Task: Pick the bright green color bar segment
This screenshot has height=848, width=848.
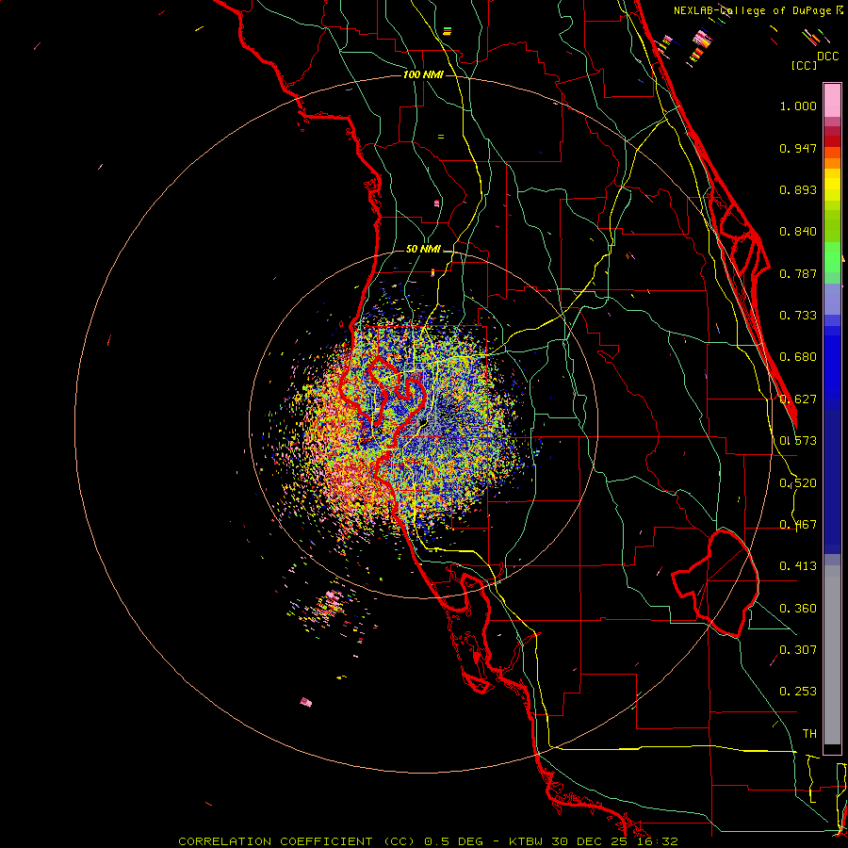Action: [x=832, y=257]
